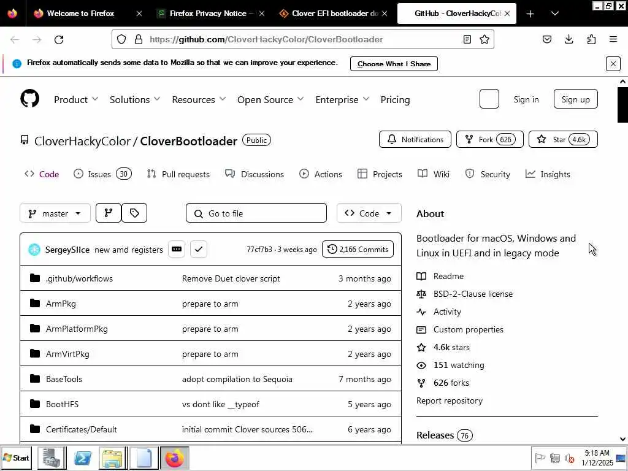628x471 pixels.
Task: Click the empty search box in GitHub header
Action: click(489, 99)
